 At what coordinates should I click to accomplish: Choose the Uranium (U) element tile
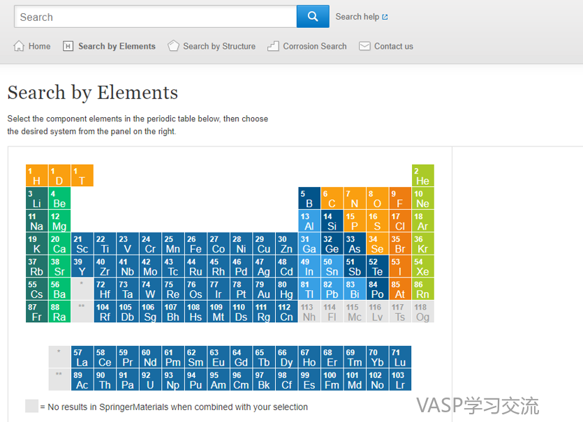150,380
